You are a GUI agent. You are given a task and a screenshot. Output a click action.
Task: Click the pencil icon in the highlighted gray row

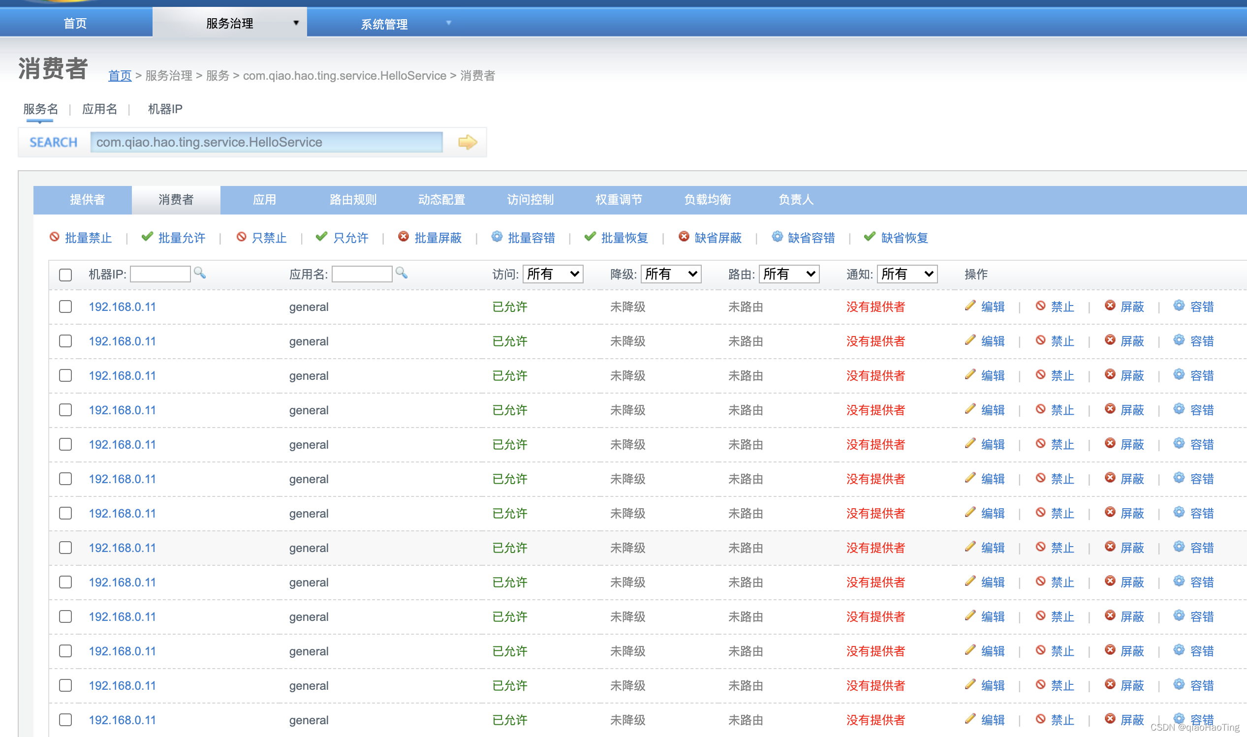tap(970, 546)
